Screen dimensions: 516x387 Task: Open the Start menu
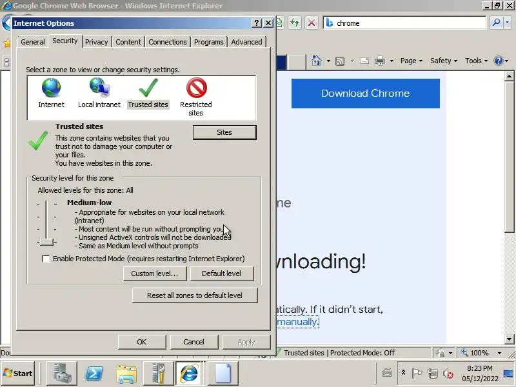tap(18, 373)
